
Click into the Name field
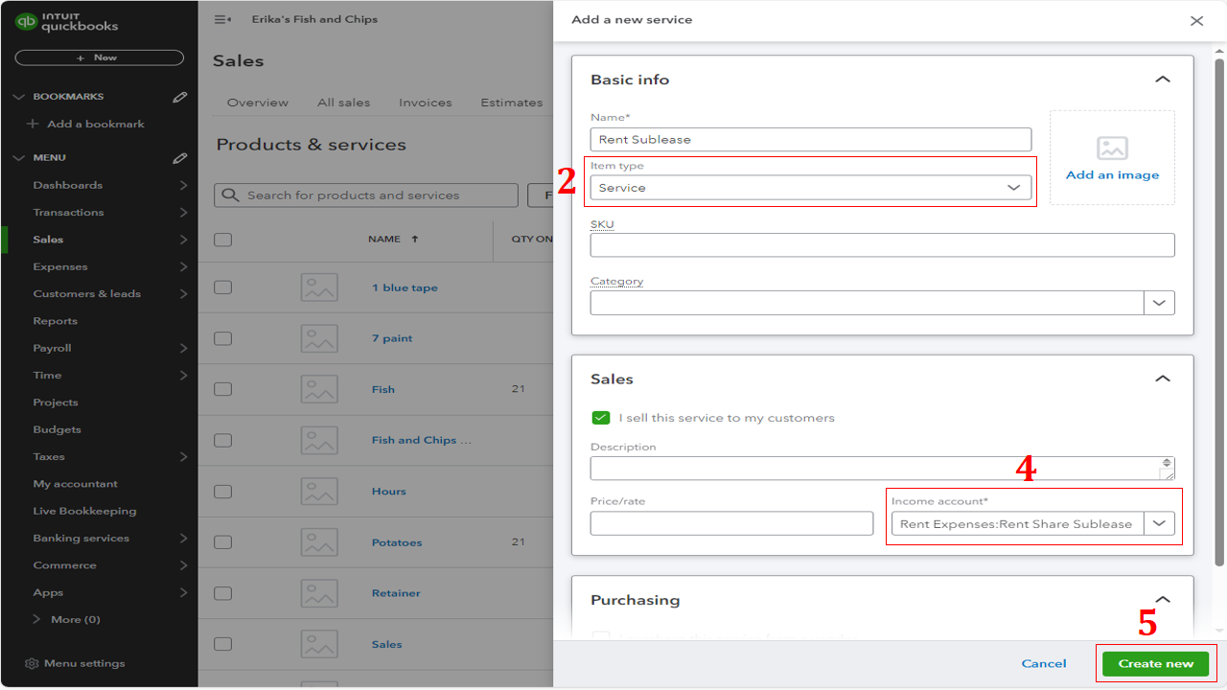coord(811,140)
